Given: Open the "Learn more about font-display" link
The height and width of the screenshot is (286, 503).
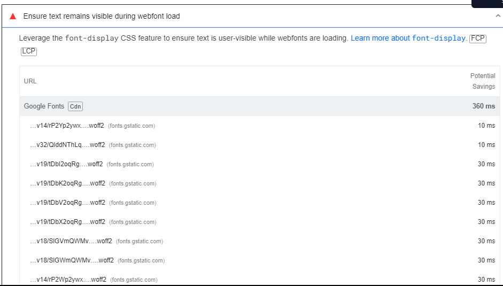Looking at the screenshot, I should coord(408,38).
